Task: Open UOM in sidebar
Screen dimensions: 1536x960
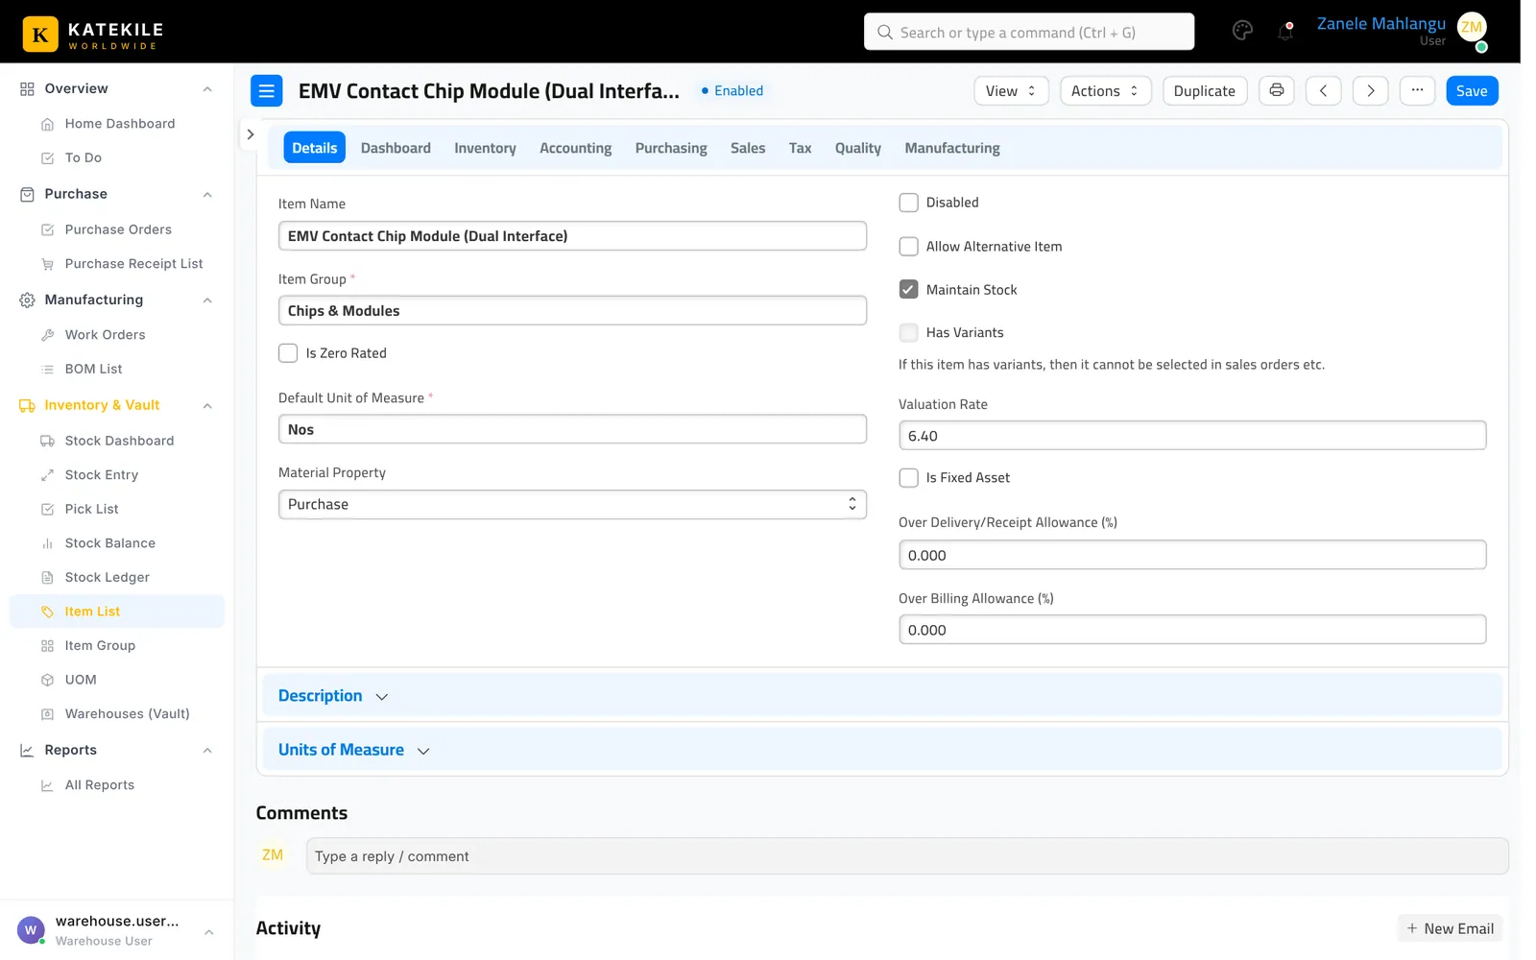Action: (81, 680)
